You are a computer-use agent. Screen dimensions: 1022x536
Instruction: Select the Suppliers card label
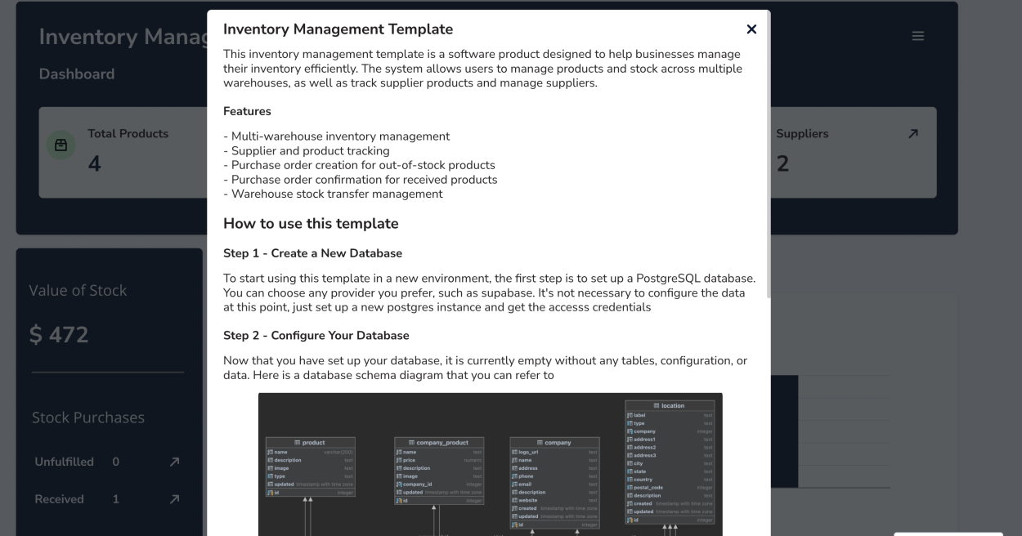(x=802, y=134)
